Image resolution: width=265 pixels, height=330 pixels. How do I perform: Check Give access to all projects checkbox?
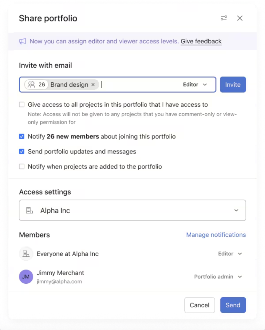[x=22, y=104]
